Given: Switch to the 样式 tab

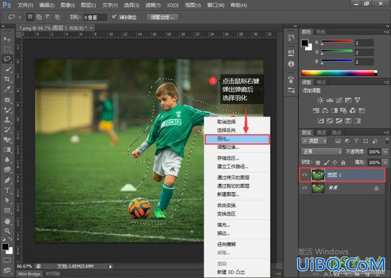Looking at the screenshot, I should (321, 82).
